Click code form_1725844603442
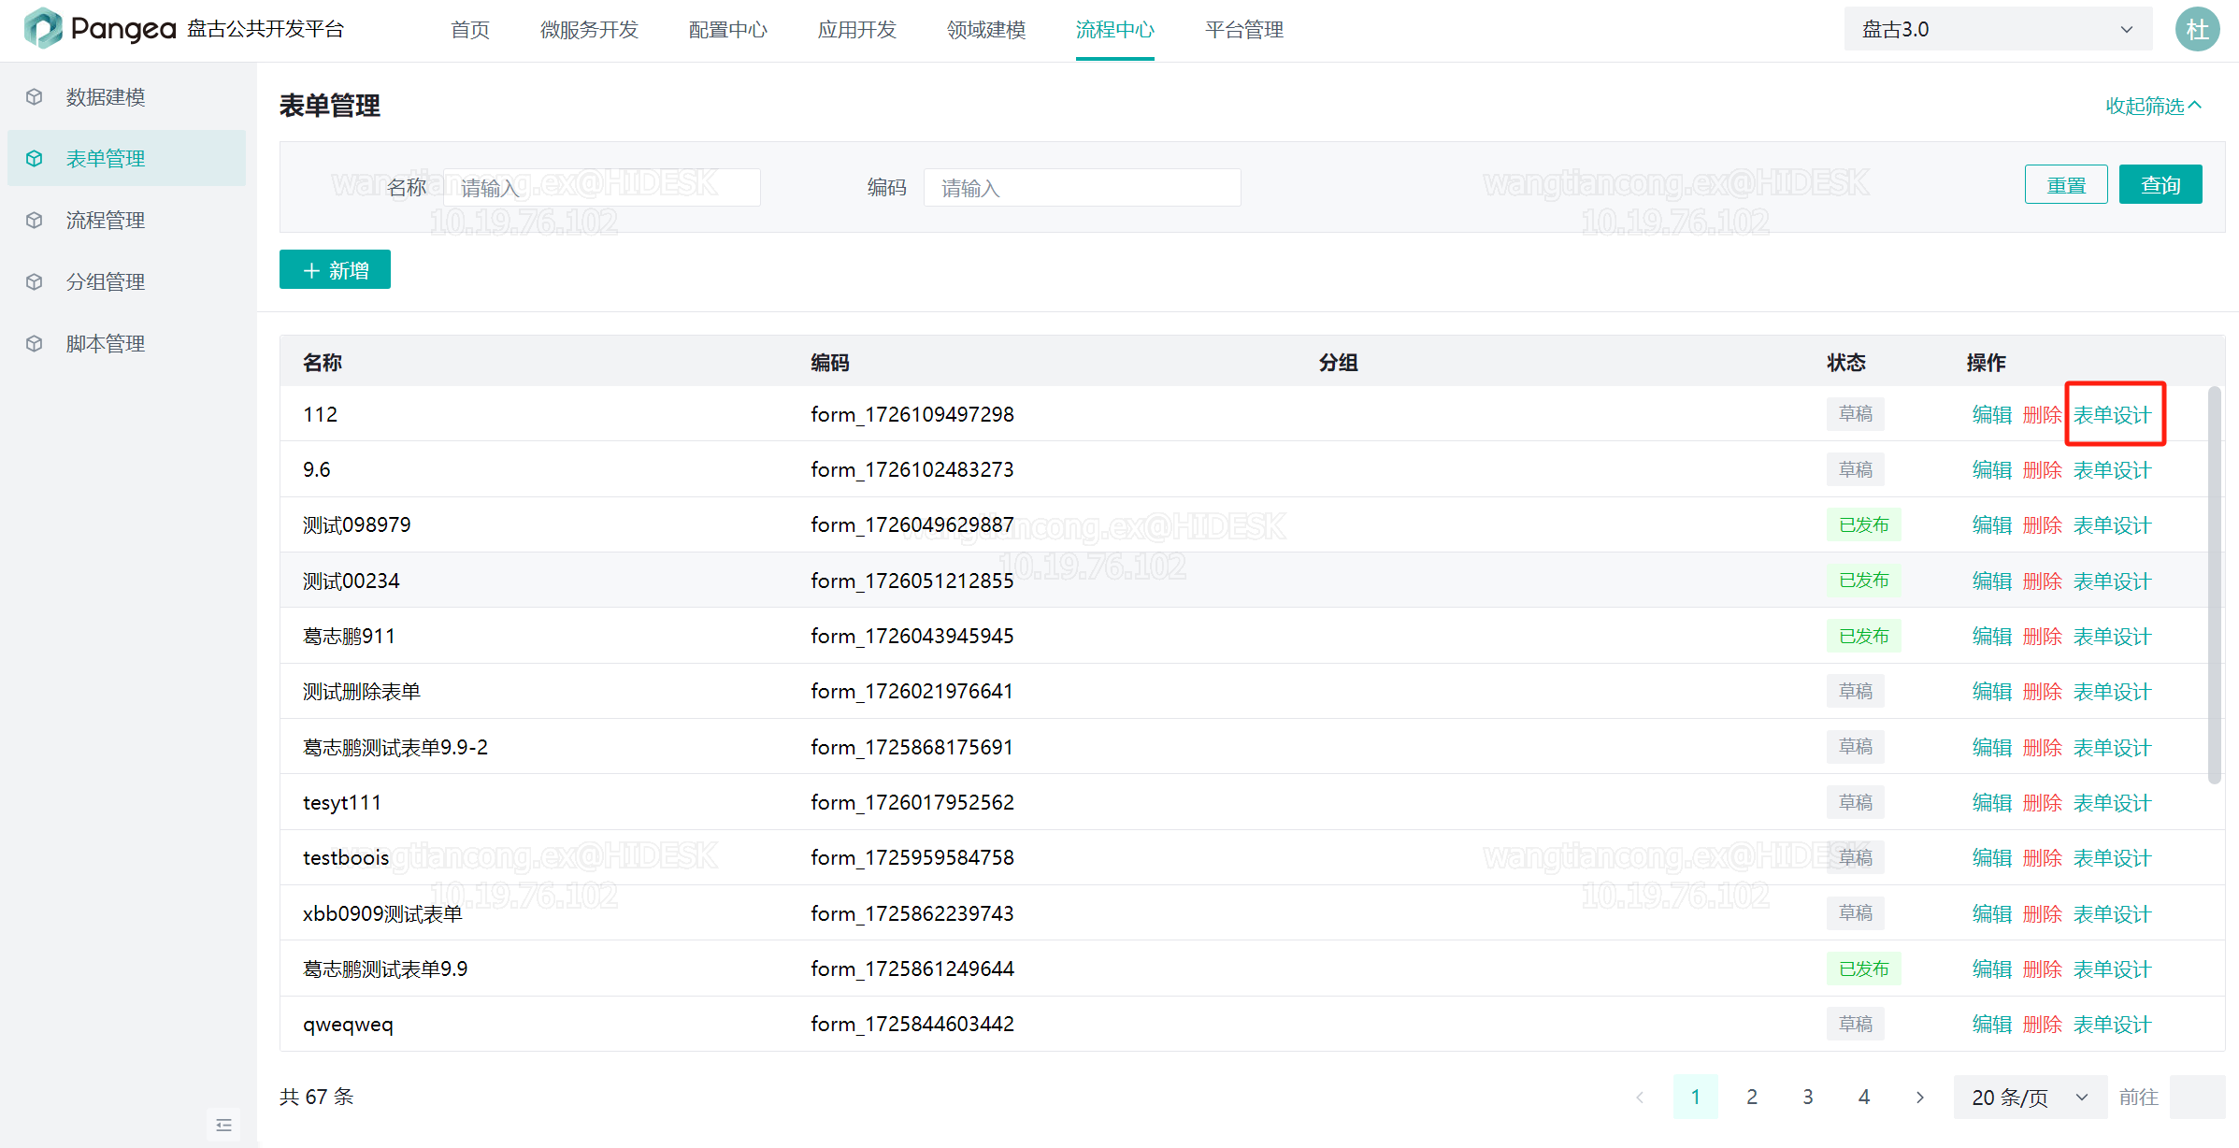Screen dimensions: 2239x1148 [x=912, y=1025]
